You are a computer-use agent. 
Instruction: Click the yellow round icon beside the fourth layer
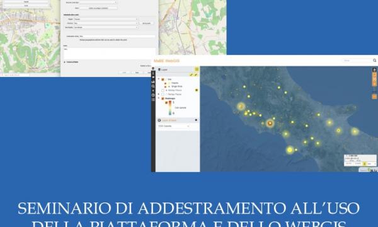[x=197, y=90]
